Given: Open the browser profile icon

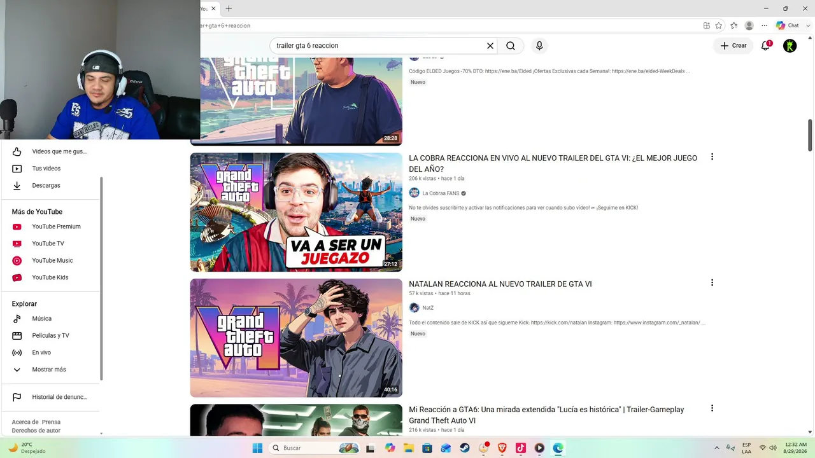Looking at the screenshot, I should (x=749, y=25).
